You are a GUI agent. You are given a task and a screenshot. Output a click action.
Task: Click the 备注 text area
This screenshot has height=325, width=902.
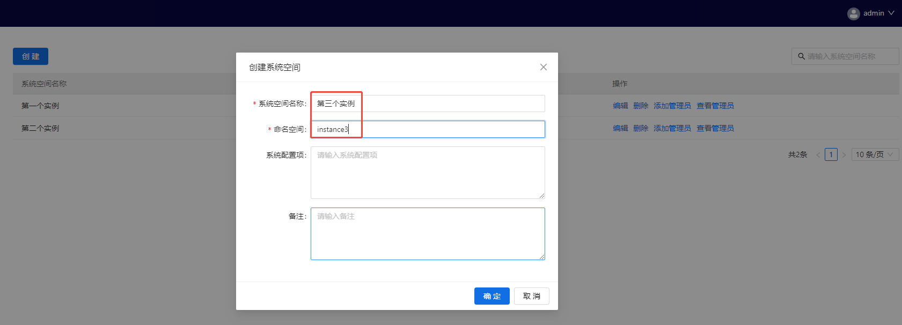(427, 234)
